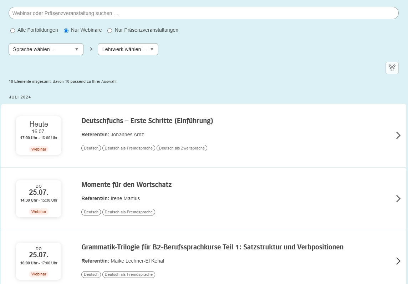Expand the Lehrwerk wählen dropdown

pos(128,49)
